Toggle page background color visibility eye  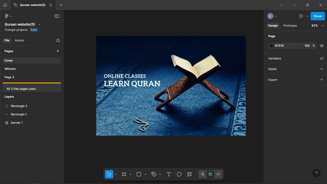(x=322, y=46)
